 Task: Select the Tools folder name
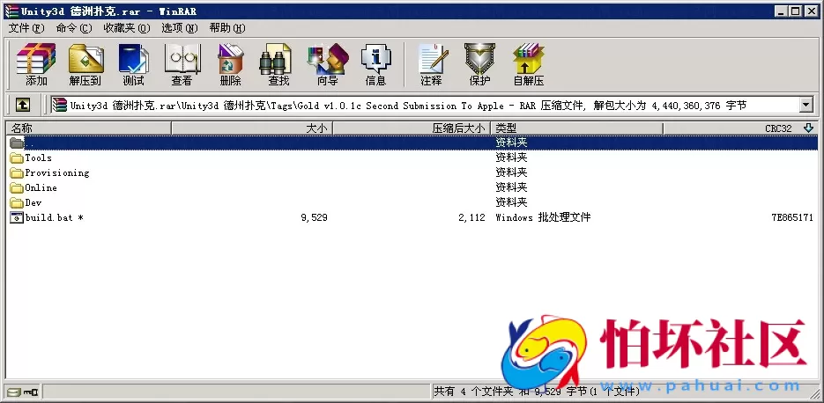(39, 158)
